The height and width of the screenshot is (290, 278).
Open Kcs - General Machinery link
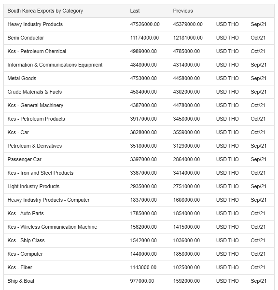point(35,105)
